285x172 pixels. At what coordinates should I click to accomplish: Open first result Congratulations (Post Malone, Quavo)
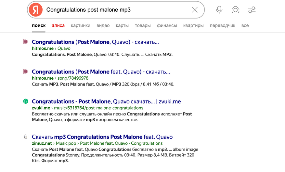click(95, 42)
